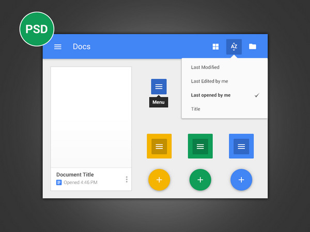The height and width of the screenshot is (232, 310).
Task: Click the checkmark beside Last opened by me
Action: [257, 95]
